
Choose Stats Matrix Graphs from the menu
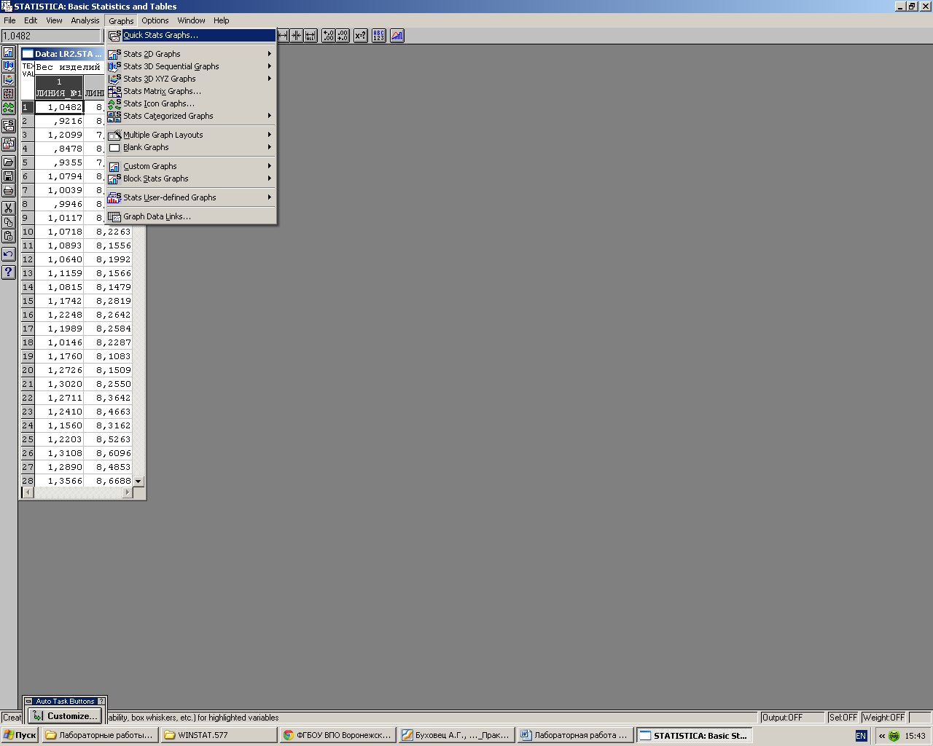(191, 91)
